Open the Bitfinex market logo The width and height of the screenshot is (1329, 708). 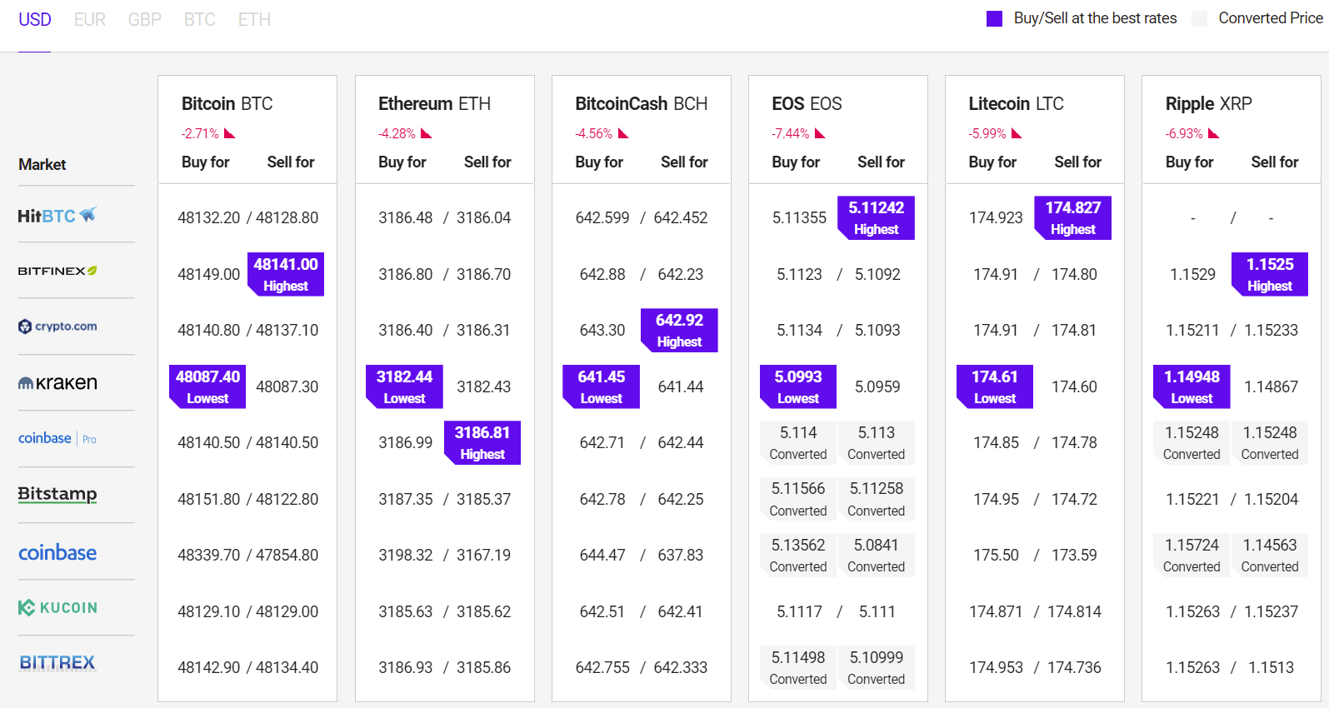[x=57, y=271]
